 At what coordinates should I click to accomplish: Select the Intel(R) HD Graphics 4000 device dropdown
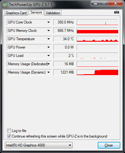[x=39, y=145]
